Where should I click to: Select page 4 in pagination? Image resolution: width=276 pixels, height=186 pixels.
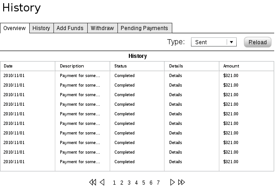pyautogui.click(x=136, y=183)
